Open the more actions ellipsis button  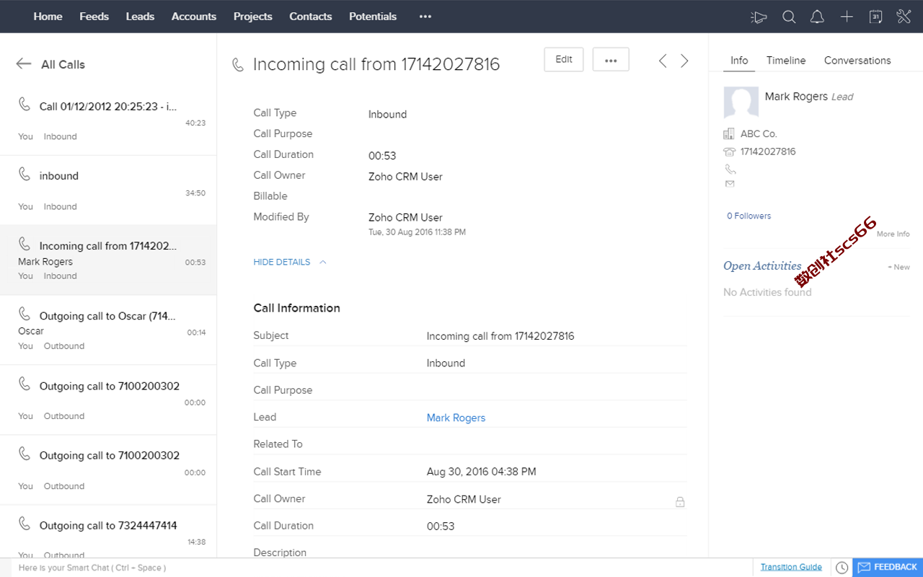point(611,60)
